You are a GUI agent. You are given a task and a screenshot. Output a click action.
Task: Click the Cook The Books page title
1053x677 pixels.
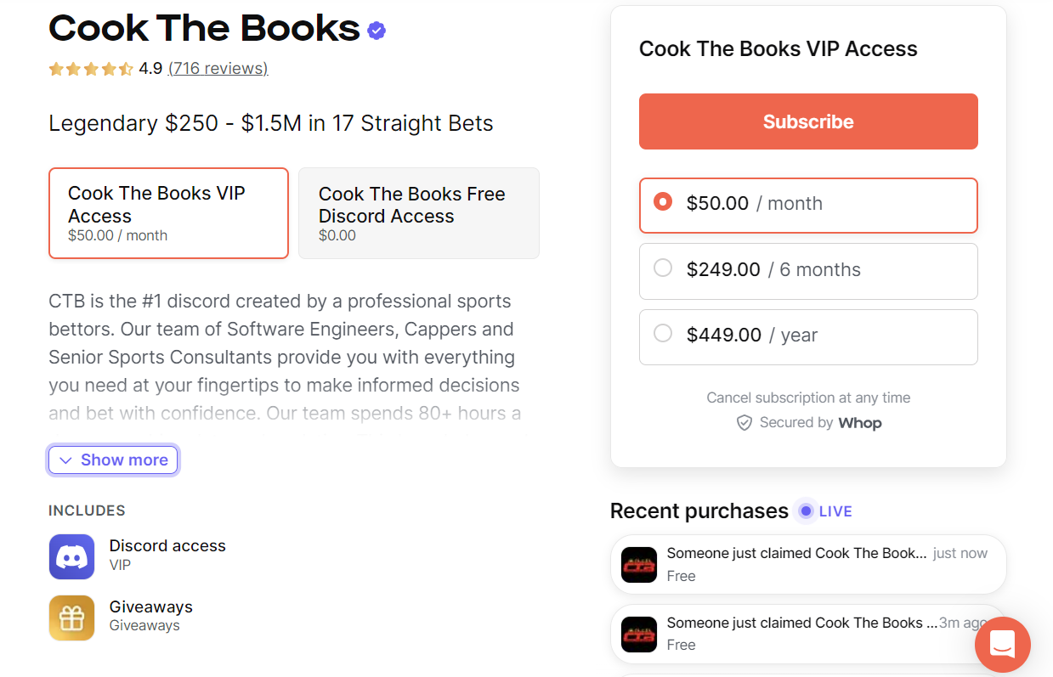coord(204,29)
